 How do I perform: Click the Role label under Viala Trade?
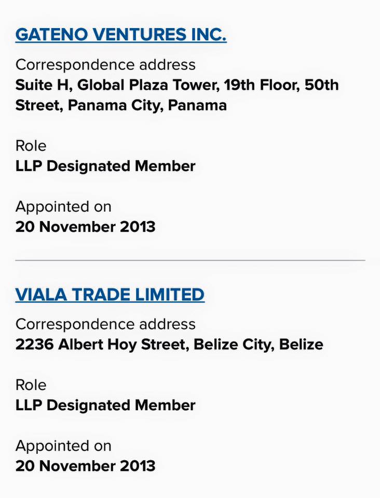[x=31, y=385]
